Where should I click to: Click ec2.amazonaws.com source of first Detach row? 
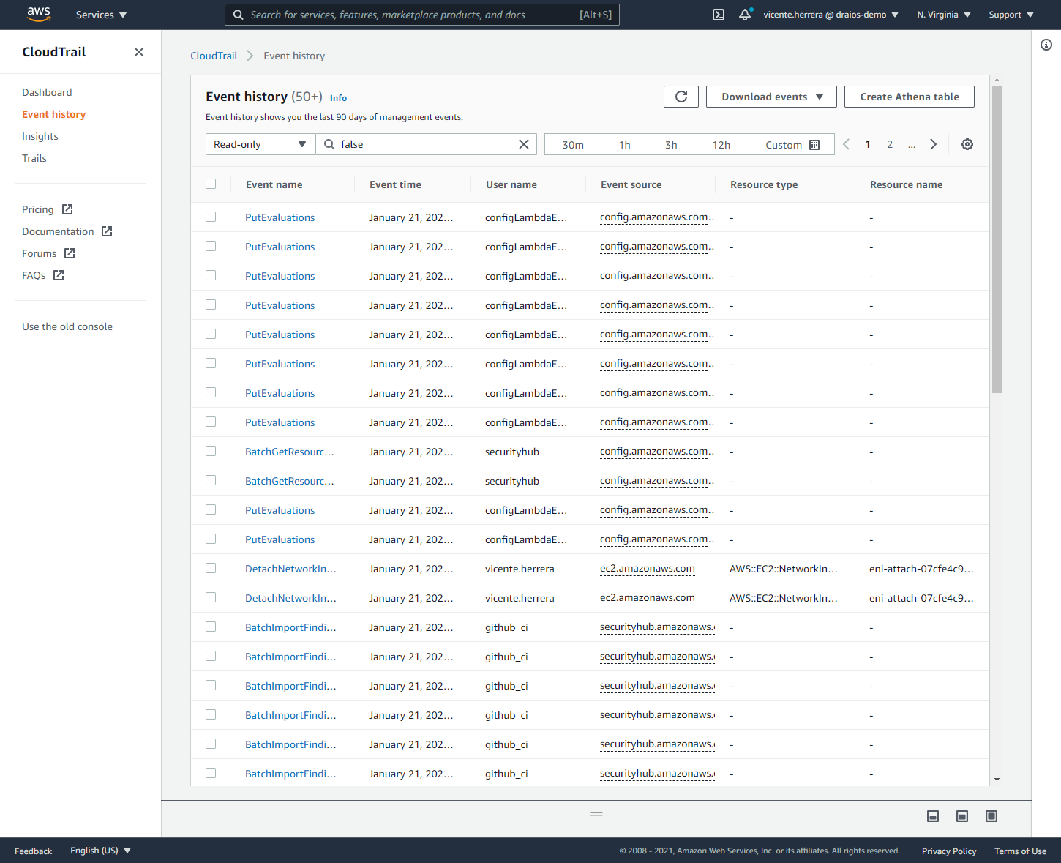point(648,569)
